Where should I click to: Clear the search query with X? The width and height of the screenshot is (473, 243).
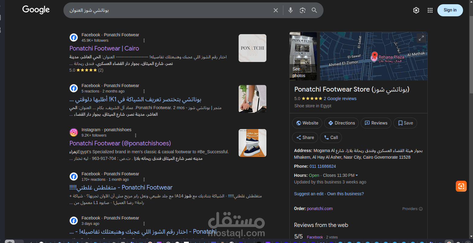[x=275, y=10]
